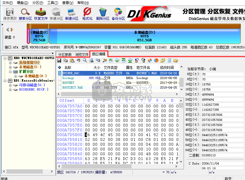Expand the DISKGENI.US(F:) tree node
This screenshot has height=180, width=245.
tap(10, 90)
